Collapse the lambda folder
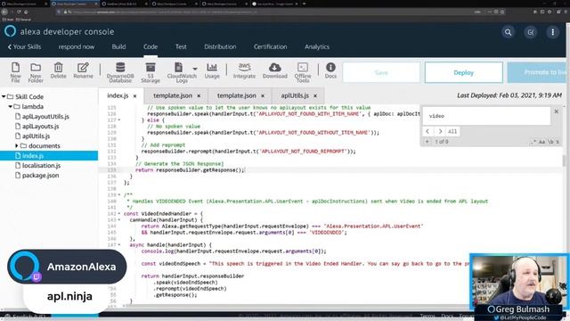Image resolution: width=570 pixels, height=321 pixels. (10, 106)
